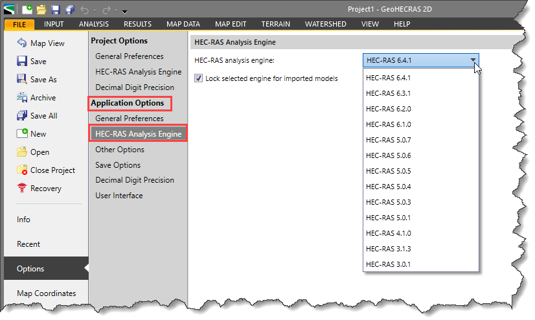The height and width of the screenshot is (320, 535).
Task: Return to Map View from backstage
Action: tap(47, 43)
